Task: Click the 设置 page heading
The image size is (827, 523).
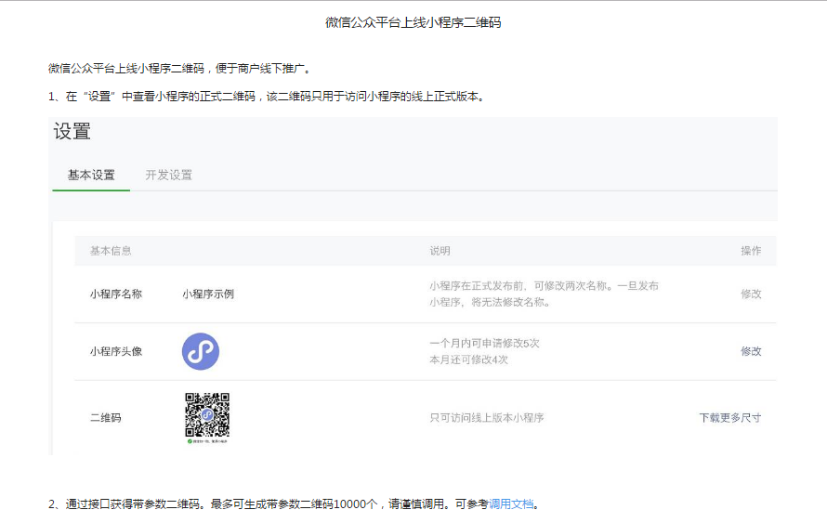Action: tap(72, 132)
